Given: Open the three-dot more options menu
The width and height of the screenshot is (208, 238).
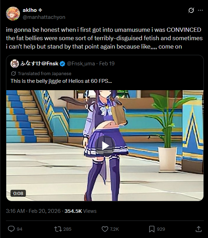Looking at the screenshot, I should coord(200,10).
